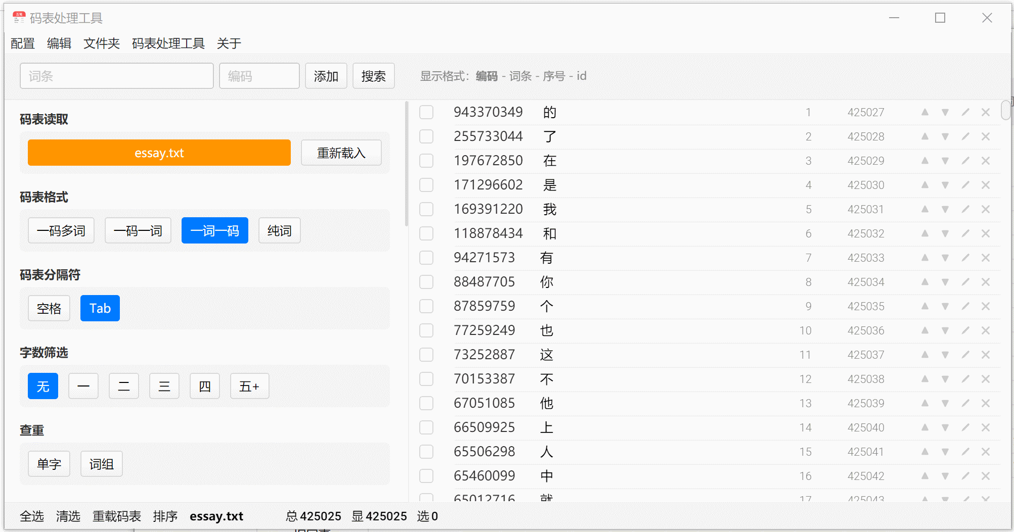Move entry "的" up with the up arrow

(925, 112)
